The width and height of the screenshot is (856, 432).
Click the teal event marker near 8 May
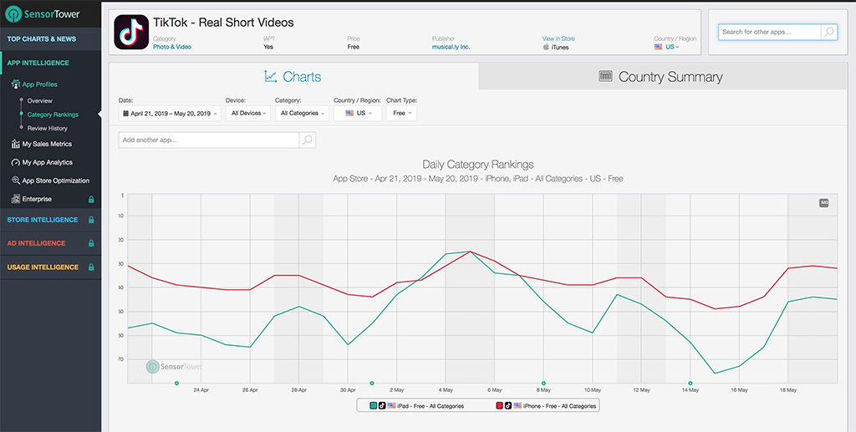[543, 384]
